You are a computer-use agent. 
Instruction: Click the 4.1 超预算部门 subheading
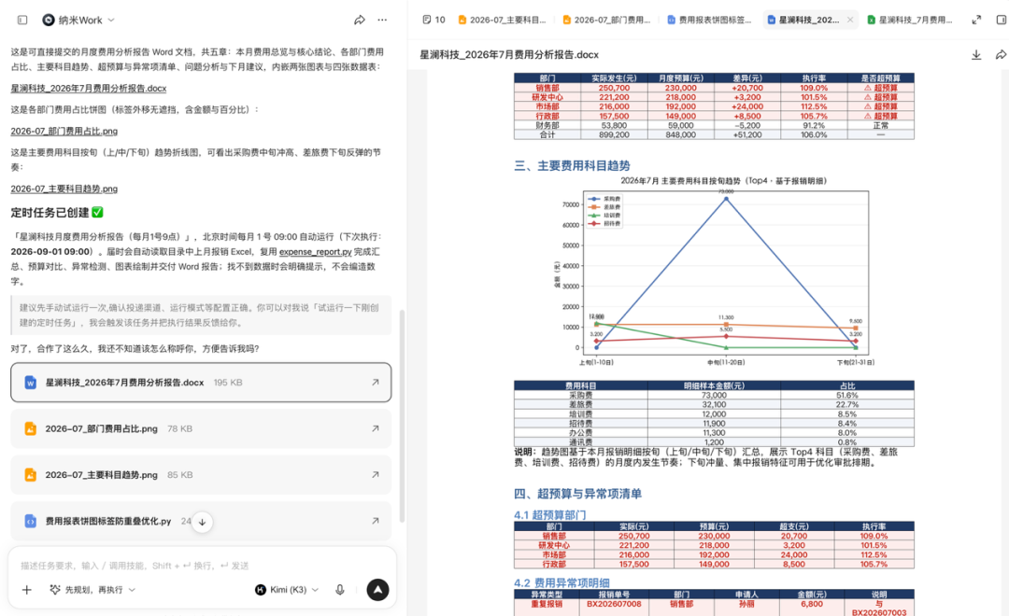[549, 515]
